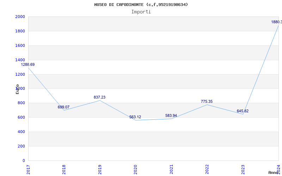Click the 1880.3 data label
The width and height of the screenshot is (282, 176).
tap(277, 22)
